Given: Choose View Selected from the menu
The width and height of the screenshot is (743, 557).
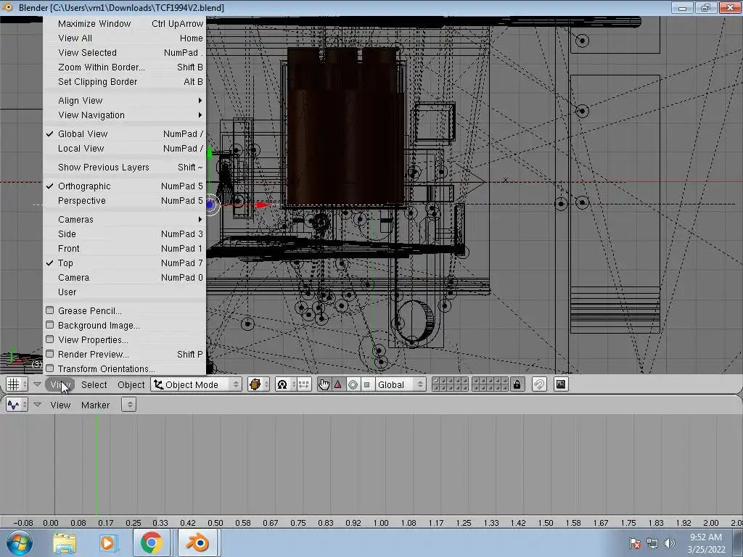Looking at the screenshot, I should pos(124,52).
